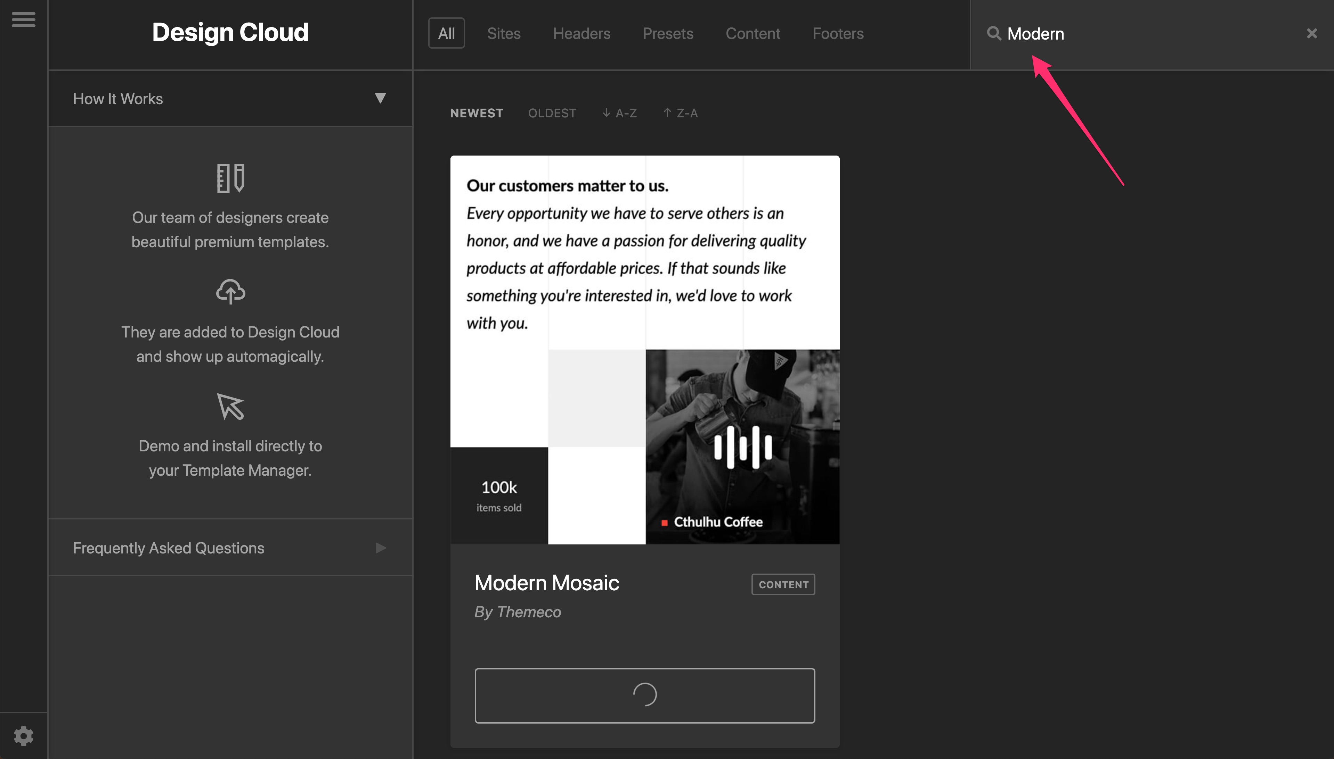The image size is (1334, 759).
Task: Switch to the Presets tab
Action: (x=668, y=33)
